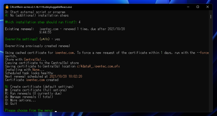Click the lock icon in the title bar

7,7
